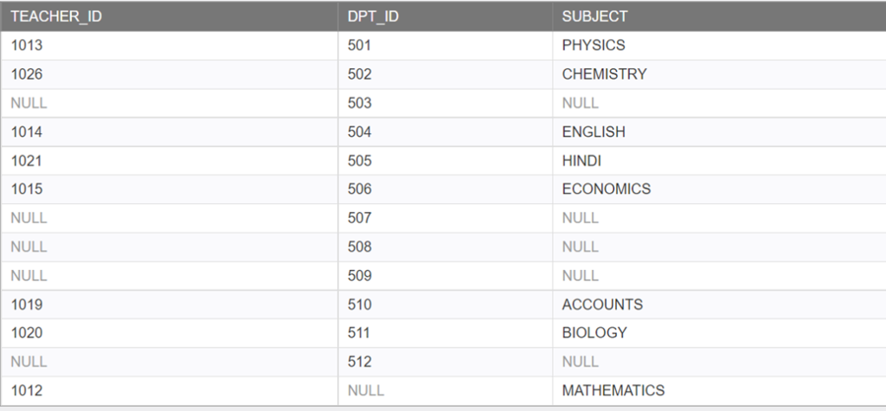Image resolution: width=886 pixels, height=411 pixels.
Task: Click the ACCOUNTS subject cell
Action: (x=719, y=305)
